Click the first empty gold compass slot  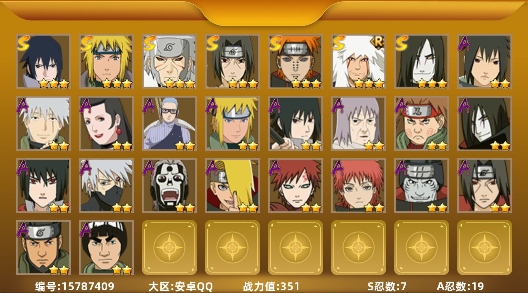(x=169, y=247)
